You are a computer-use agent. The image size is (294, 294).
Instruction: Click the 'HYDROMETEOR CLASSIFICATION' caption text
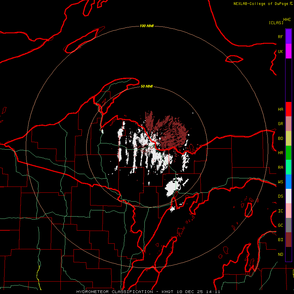tap(115, 292)
